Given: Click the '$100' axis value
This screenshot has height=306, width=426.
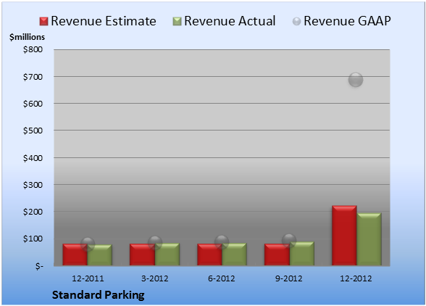Looking at the screenshot, I should [x=33, y=239].
